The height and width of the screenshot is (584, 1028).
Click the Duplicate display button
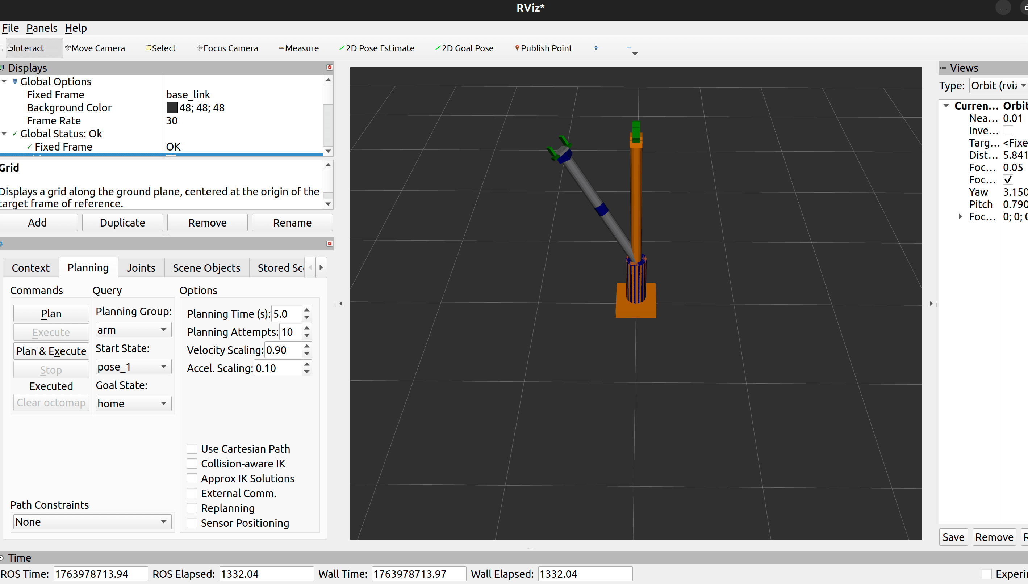tap(122, 223)
